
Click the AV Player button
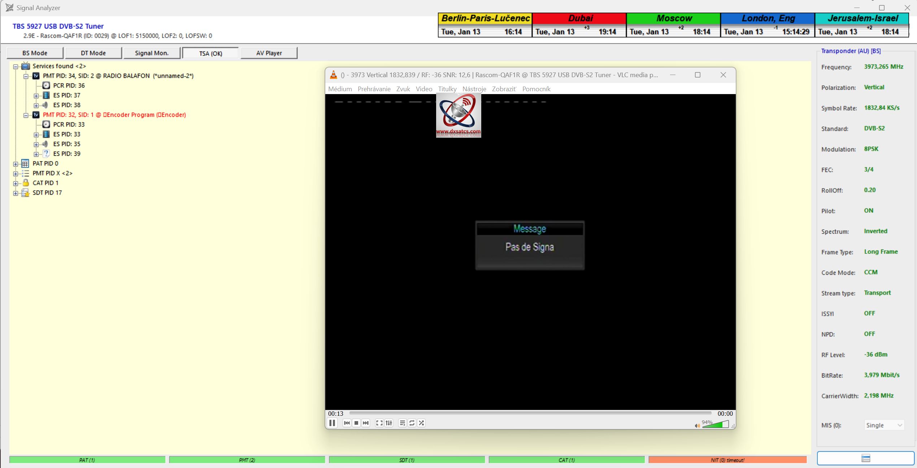click(x=269, y=53)
